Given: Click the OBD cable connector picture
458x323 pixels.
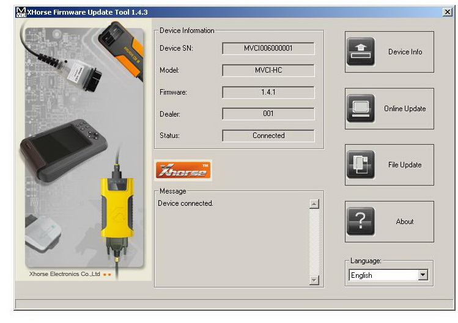Looking at the screenshot, I should click(83, 74).
